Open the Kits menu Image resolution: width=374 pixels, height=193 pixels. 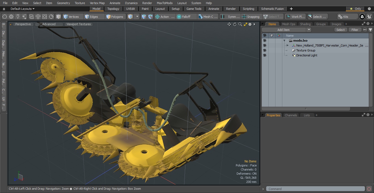click(347, 17)
